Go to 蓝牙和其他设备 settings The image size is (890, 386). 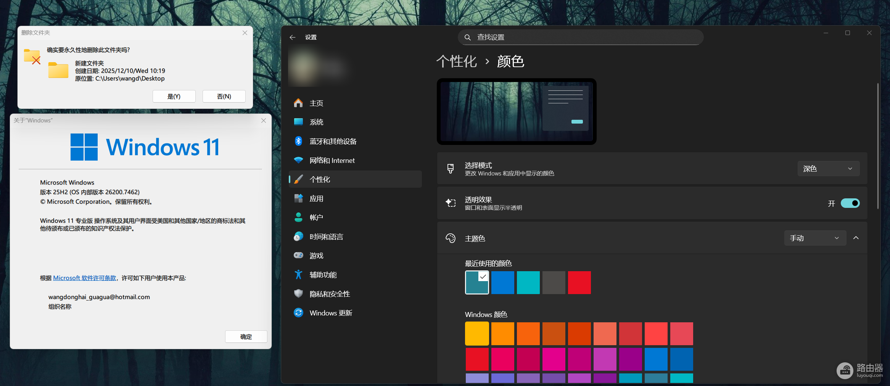click(x=355, y=141)
